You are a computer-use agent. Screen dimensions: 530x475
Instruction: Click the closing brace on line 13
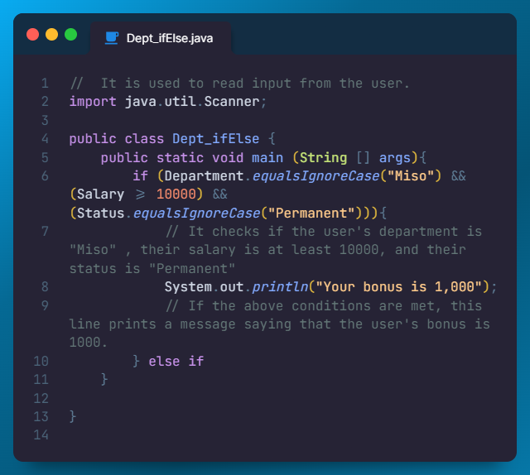73,416
